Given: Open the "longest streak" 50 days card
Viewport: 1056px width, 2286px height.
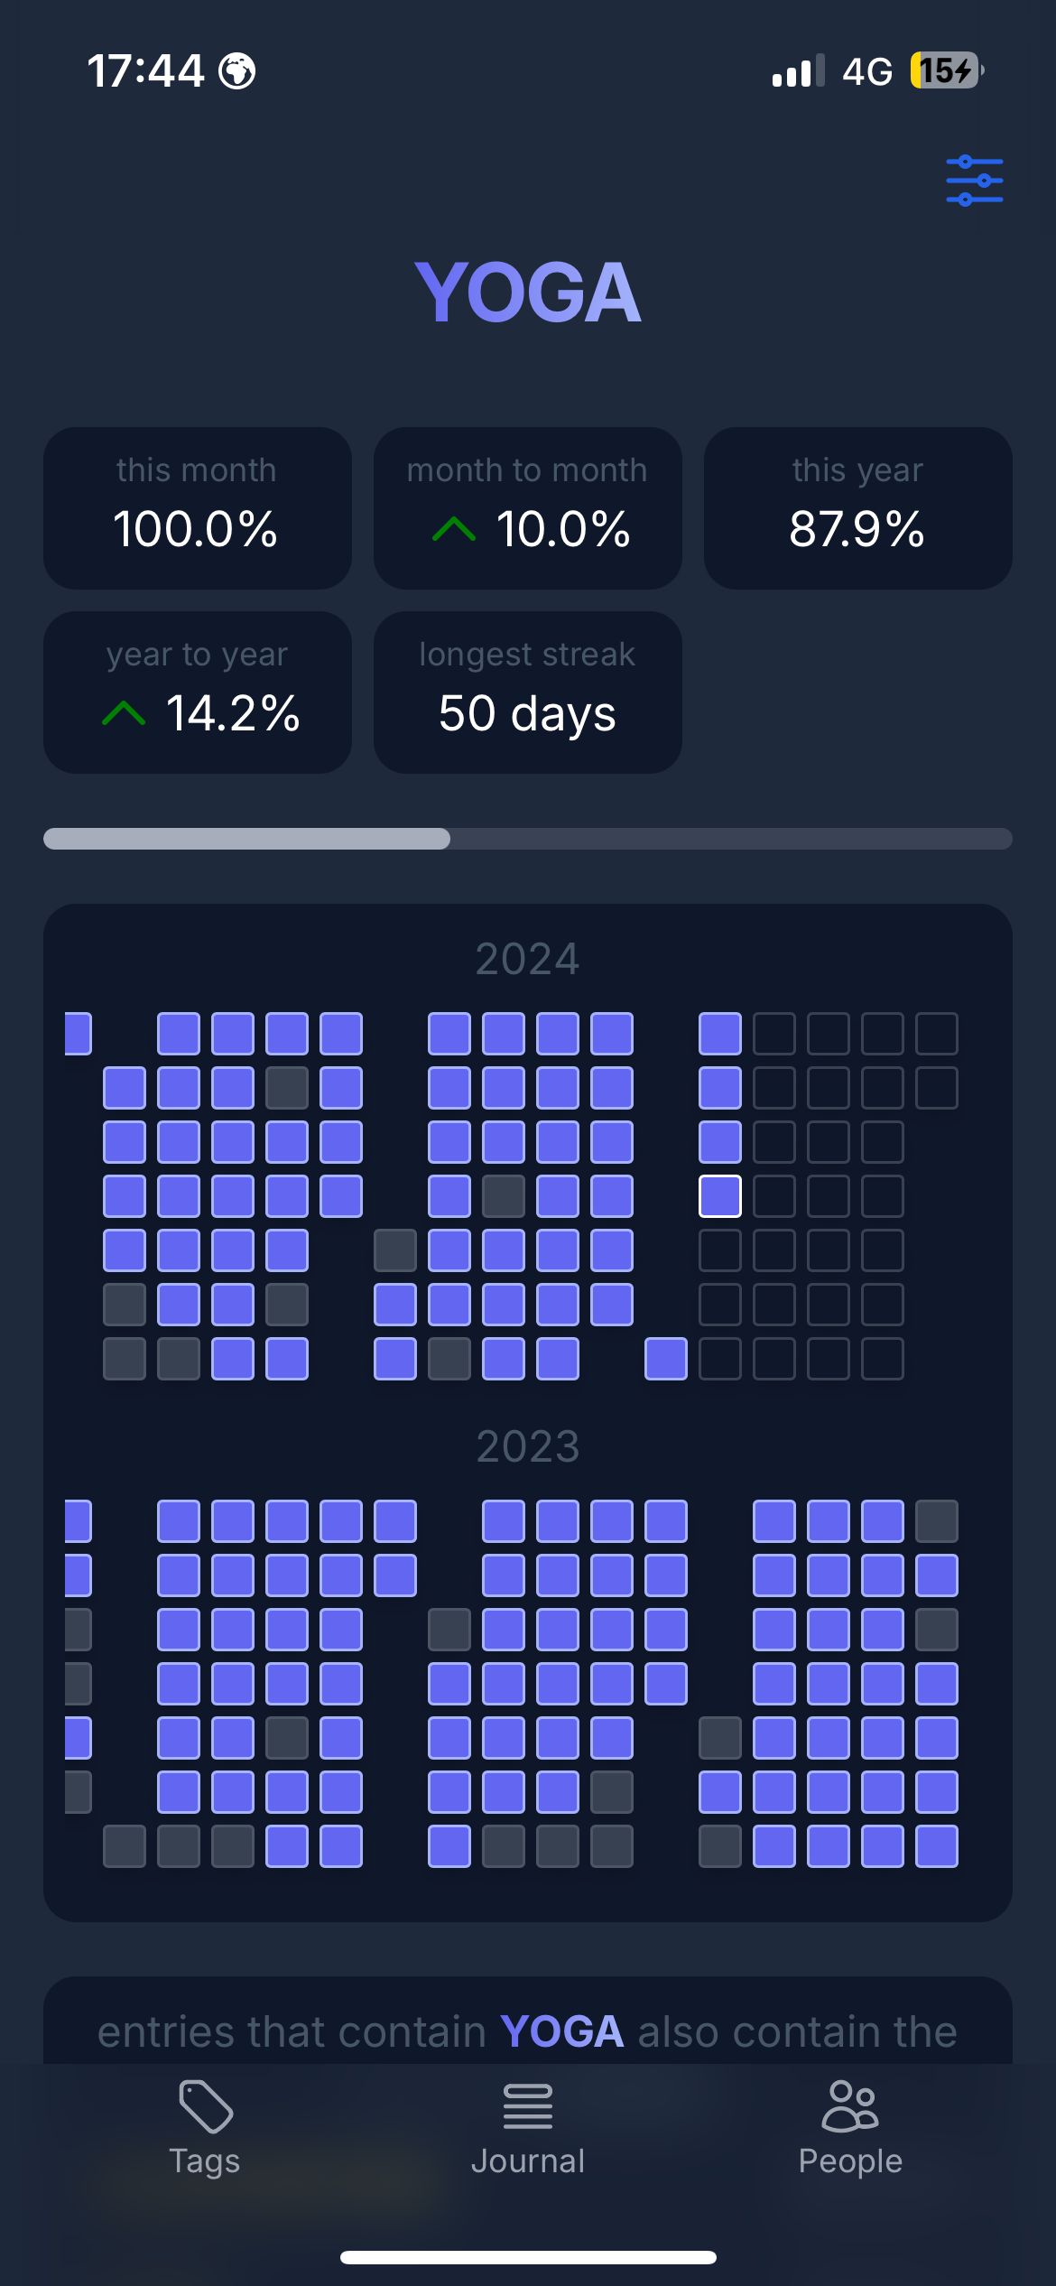Looking at the screenshot, I should [x=528, y=692].
